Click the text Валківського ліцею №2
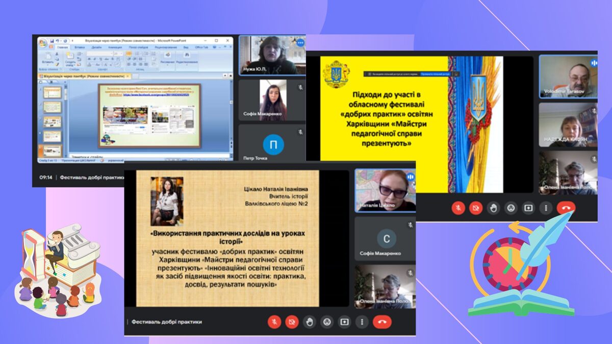The width and height of the screenshot is (612, 344). [x=276, y=204]
